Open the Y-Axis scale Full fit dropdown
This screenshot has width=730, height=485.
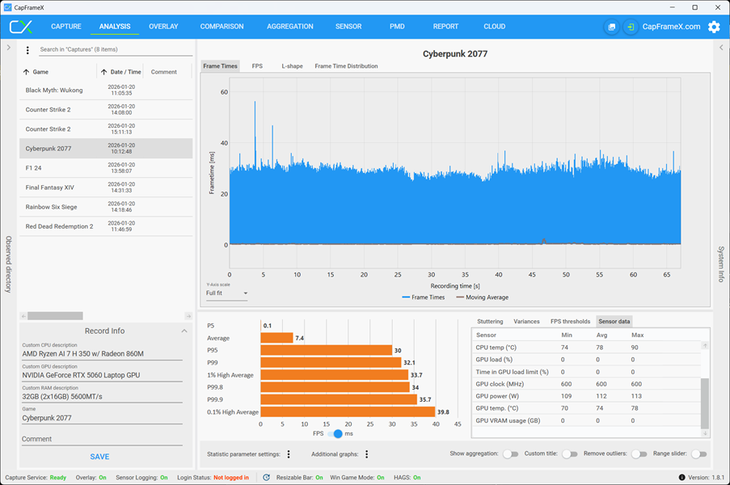(x=226, y=293)
